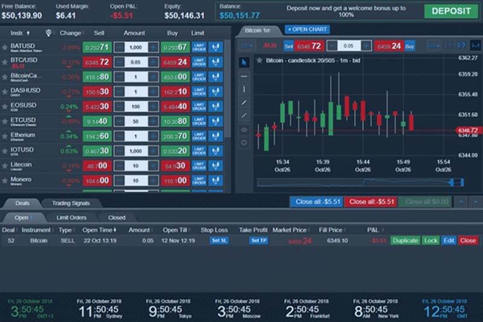Decrease the EOSUSD amount with minus button

tap(120, 106)
